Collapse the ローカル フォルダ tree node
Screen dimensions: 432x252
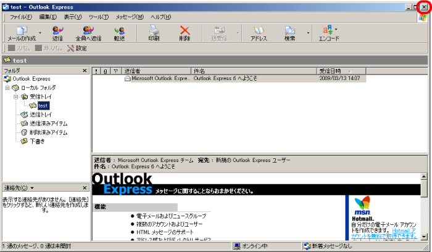click(7, 87)
